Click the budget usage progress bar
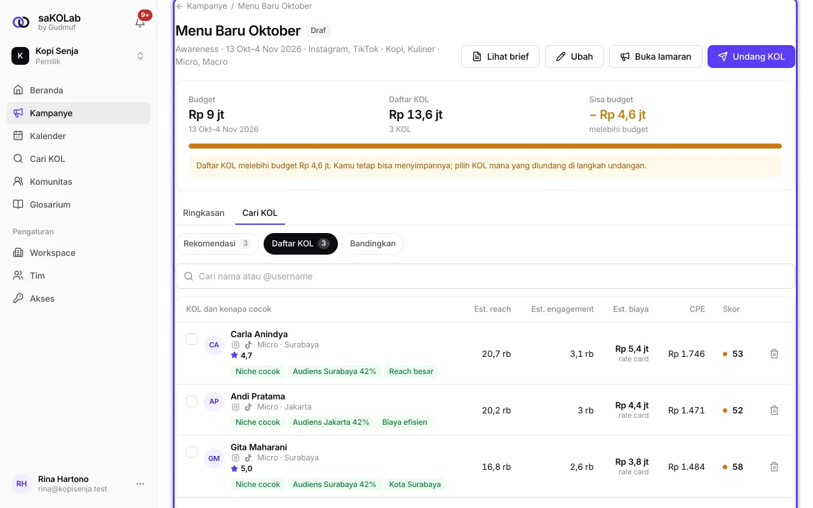This screenshot has width=813, height=508. coord(485,146)
